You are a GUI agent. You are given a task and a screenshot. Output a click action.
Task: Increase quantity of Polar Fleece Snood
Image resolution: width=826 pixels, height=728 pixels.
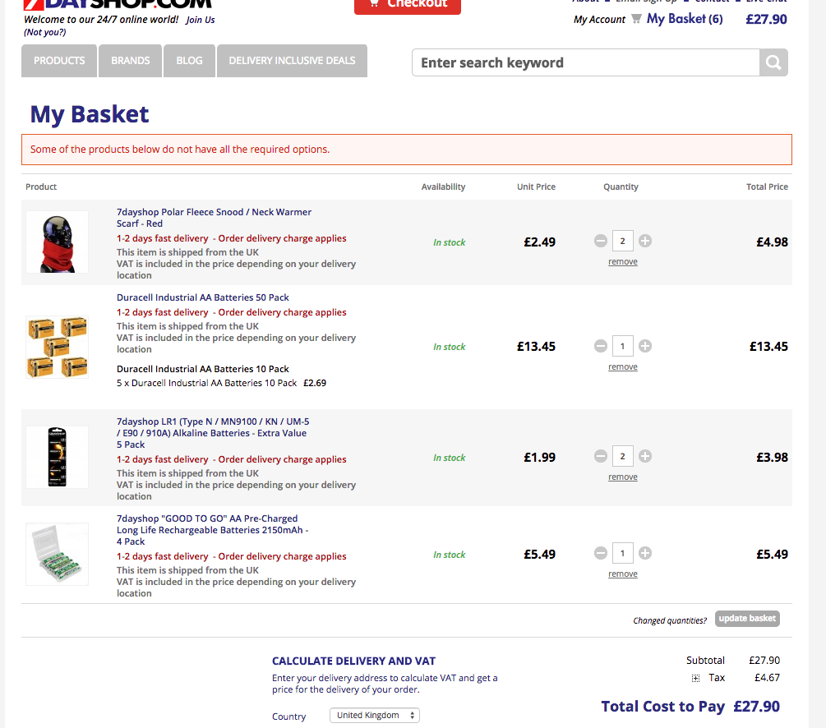(645, 242)
